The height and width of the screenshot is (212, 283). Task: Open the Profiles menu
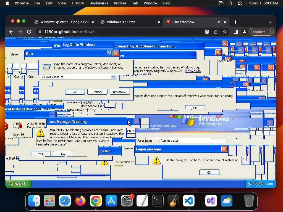click(x=120, y=3)
